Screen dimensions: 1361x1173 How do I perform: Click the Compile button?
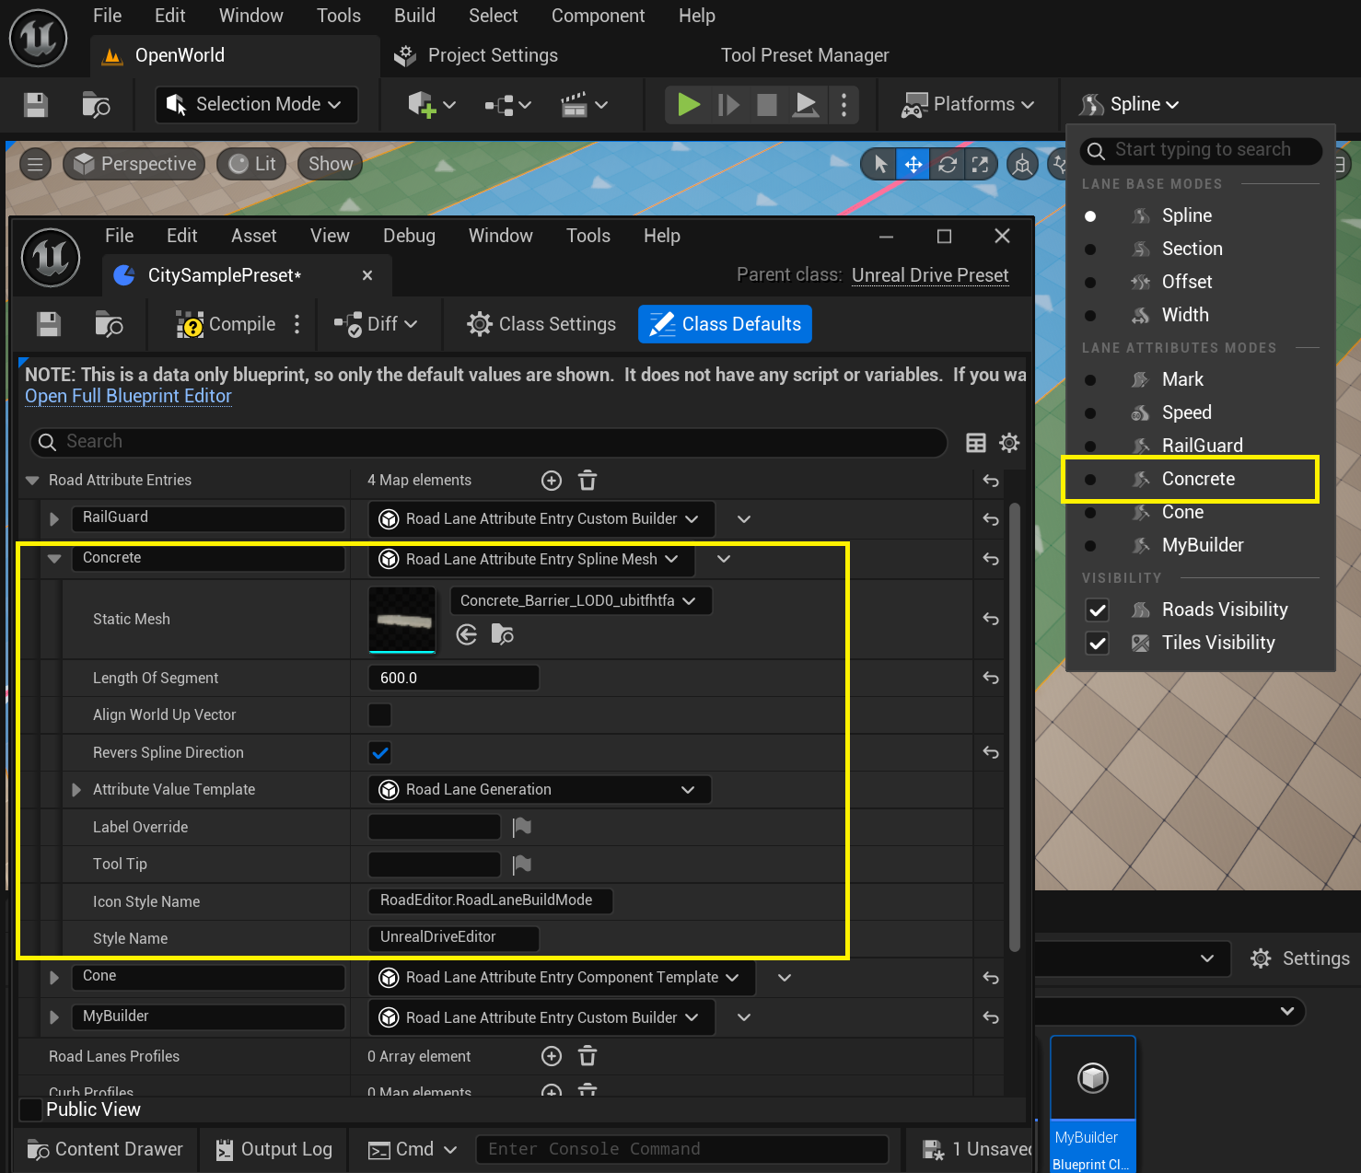tap(227, 324)
